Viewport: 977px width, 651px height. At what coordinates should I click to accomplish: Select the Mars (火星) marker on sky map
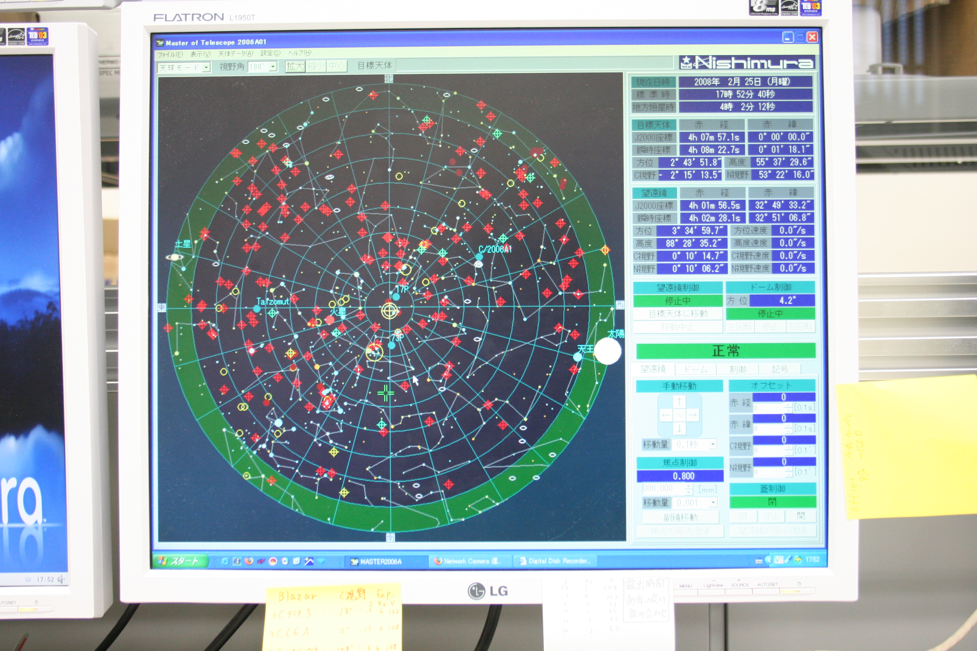point(330,320)
